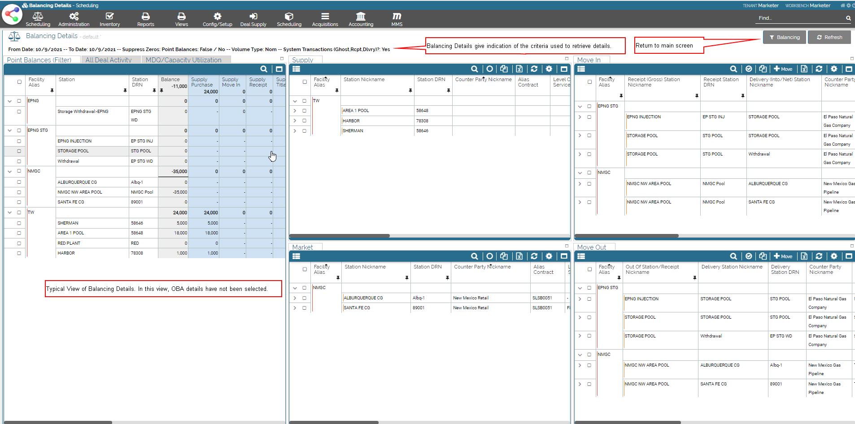This screenshot has width=855, height=424.
Task: Click the Balancing button
Action: (784, 37)
